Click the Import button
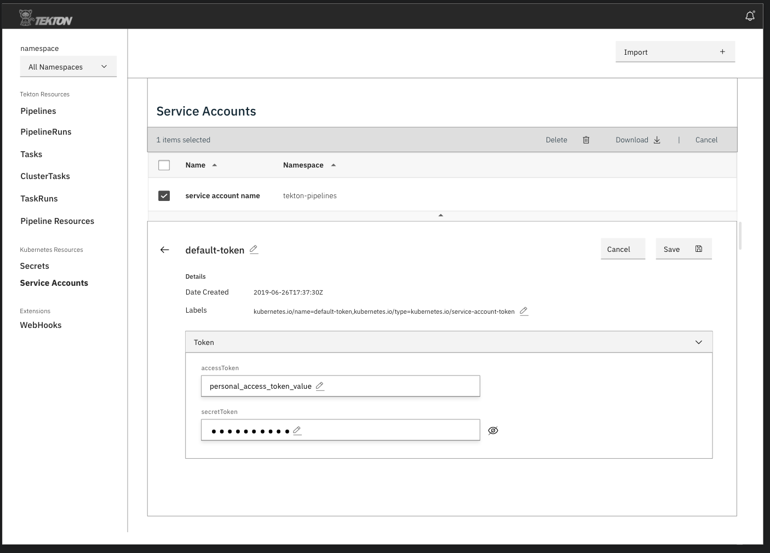 (675, 51)
